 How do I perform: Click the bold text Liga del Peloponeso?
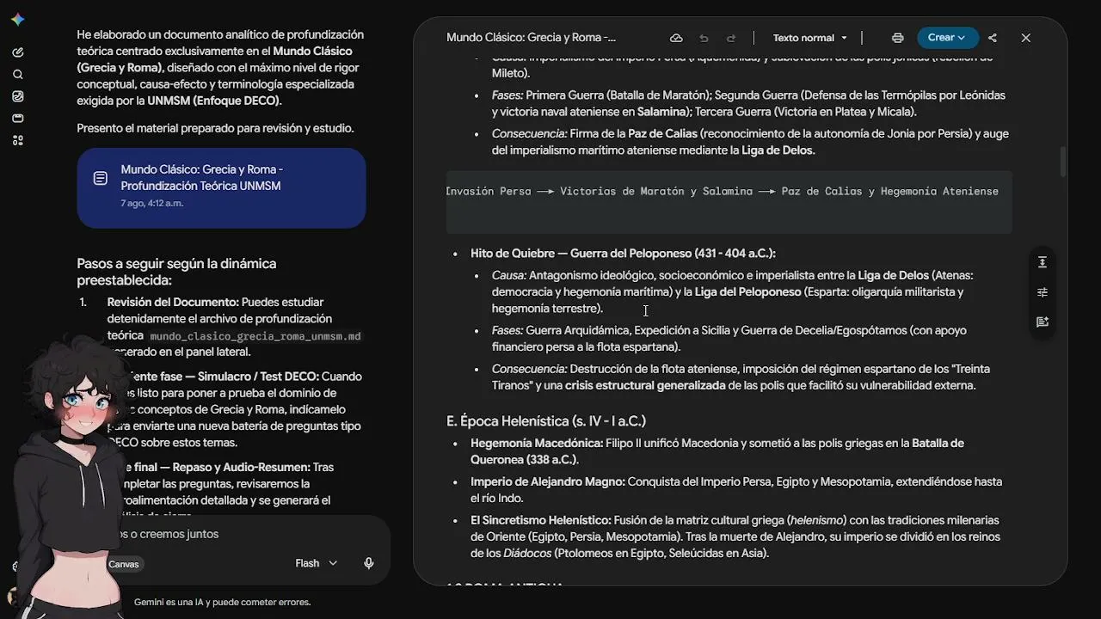coord(747,292)
